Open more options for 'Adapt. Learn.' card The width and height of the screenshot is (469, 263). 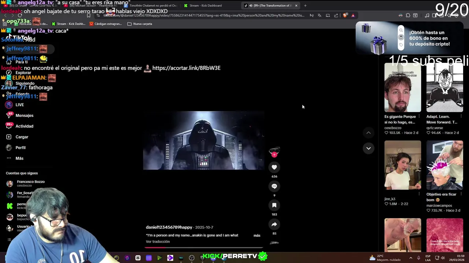461,117
